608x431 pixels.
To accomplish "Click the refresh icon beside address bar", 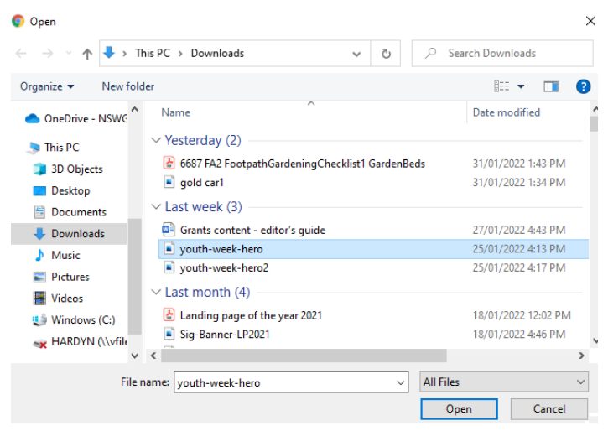I will (386, 54).
